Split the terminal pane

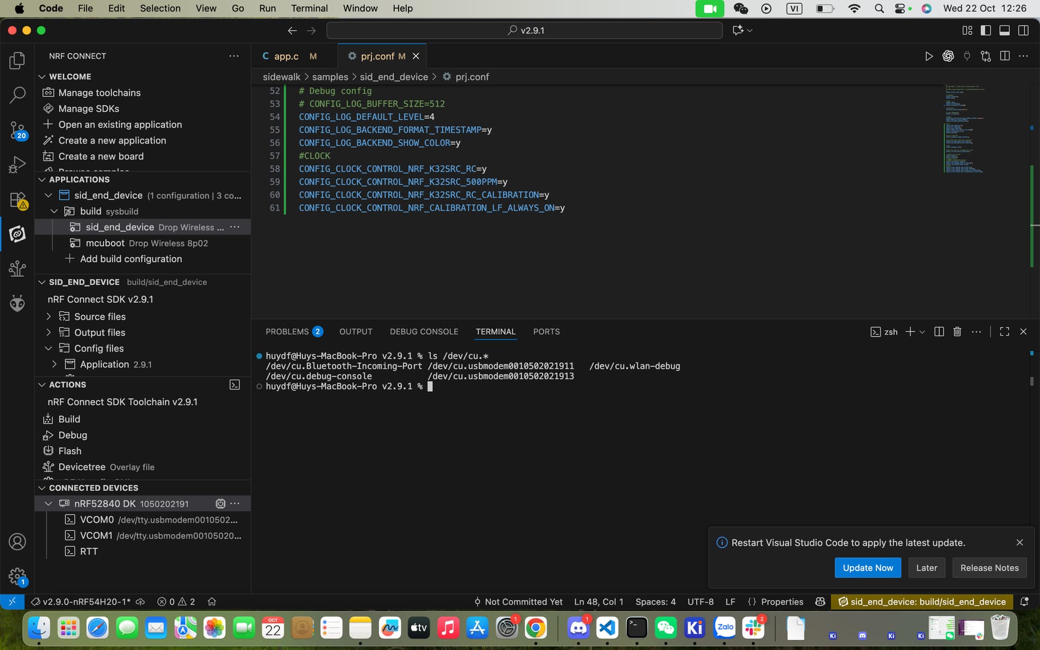pos(939,331)
